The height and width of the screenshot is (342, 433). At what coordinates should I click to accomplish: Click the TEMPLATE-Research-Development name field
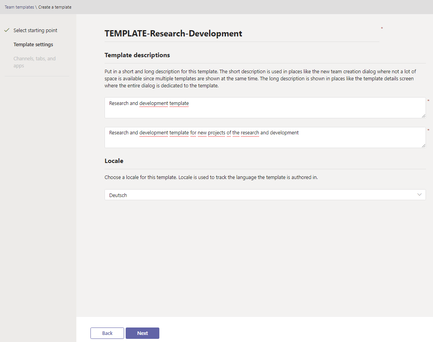(242, 34)
